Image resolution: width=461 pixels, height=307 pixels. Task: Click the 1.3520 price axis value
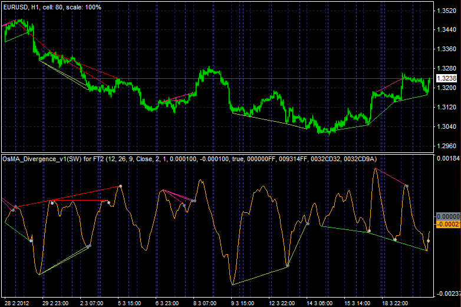click(x=447, y=11)
